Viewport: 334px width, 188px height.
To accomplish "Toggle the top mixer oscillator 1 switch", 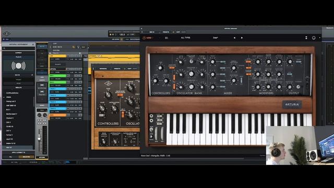I will coord(223,62).
